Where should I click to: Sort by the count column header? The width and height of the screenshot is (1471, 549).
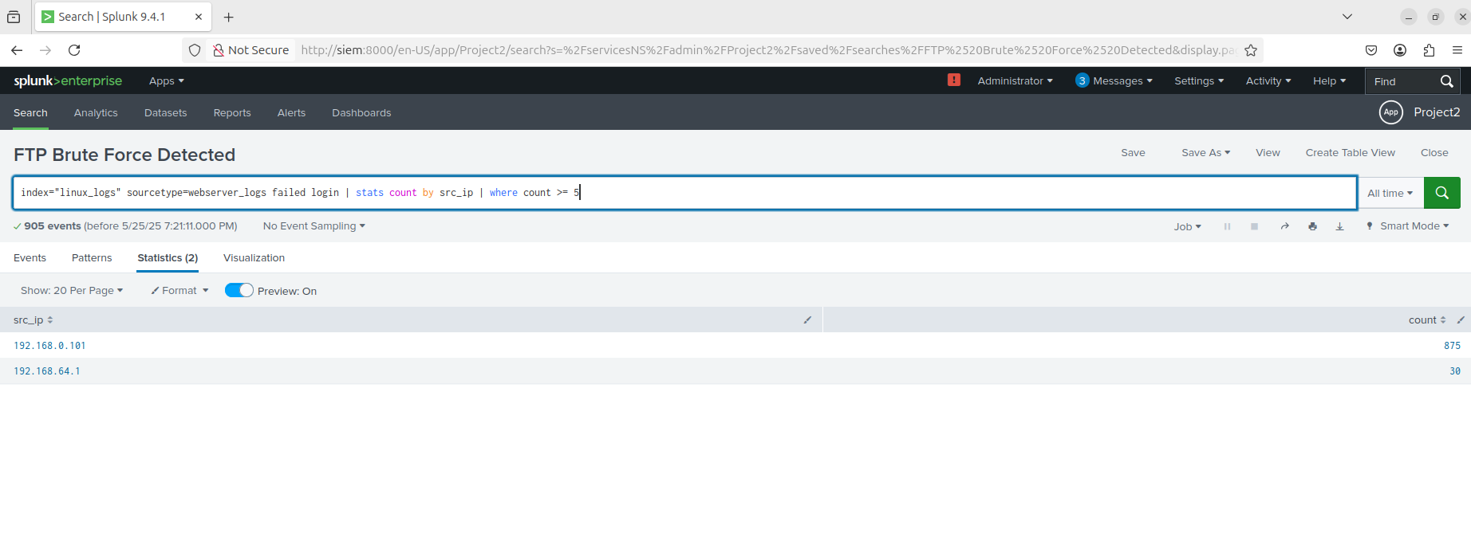tap(1427, 320)
